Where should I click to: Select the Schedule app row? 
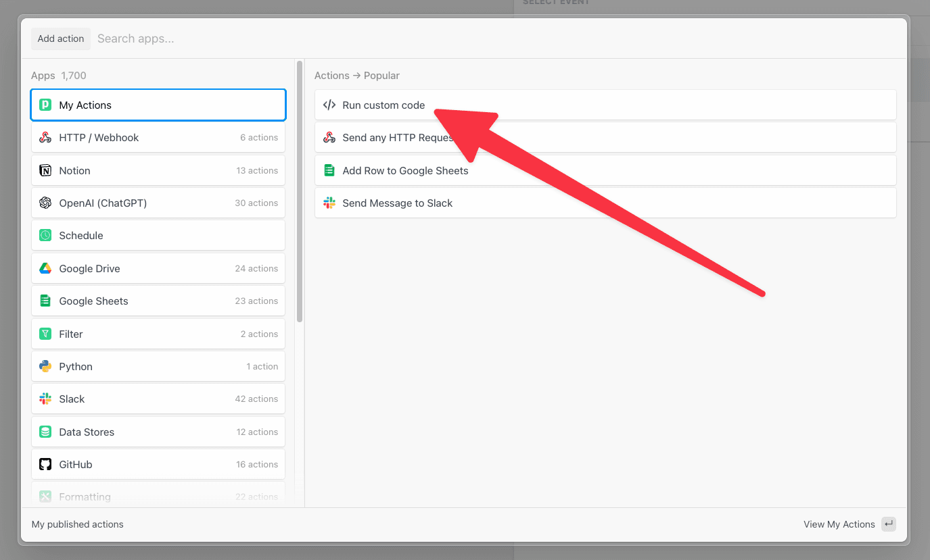pyautogui.click(x=158, y=235)
